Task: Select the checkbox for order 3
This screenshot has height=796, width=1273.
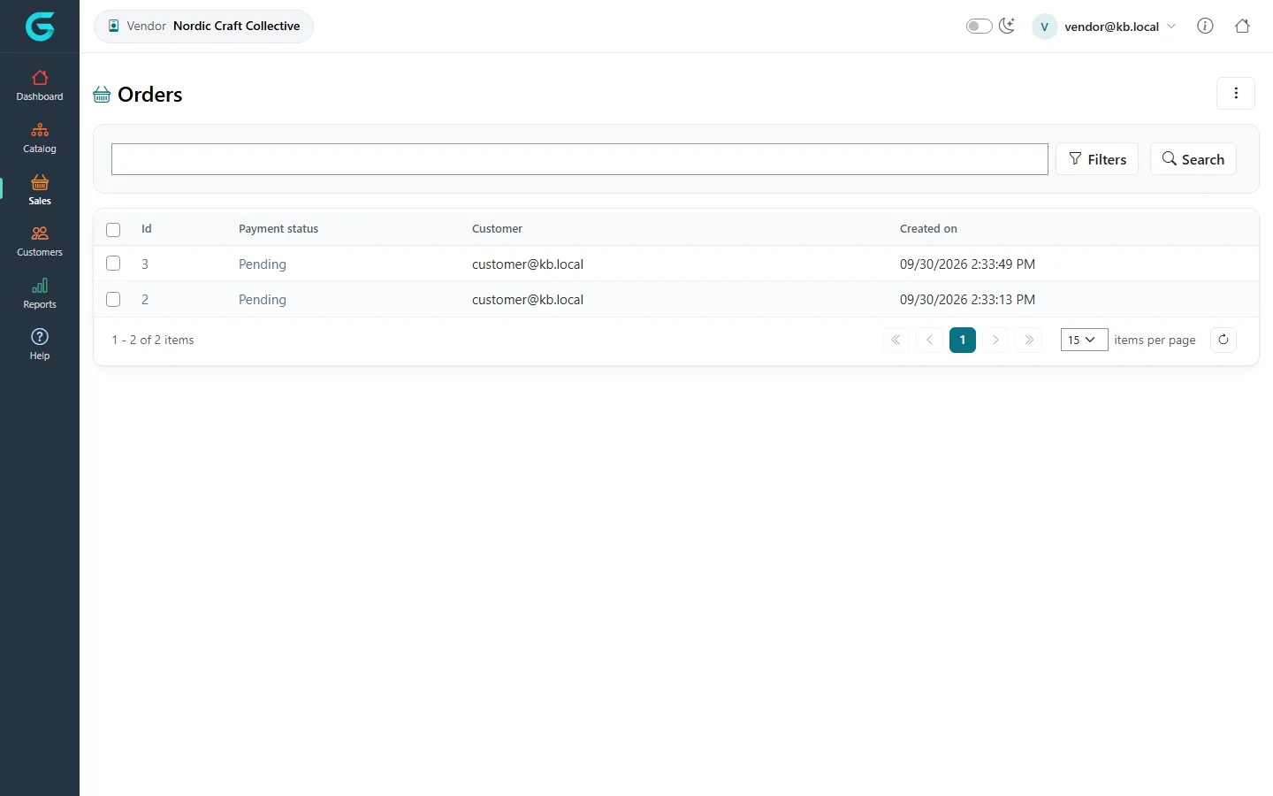Action: point(113,263)
